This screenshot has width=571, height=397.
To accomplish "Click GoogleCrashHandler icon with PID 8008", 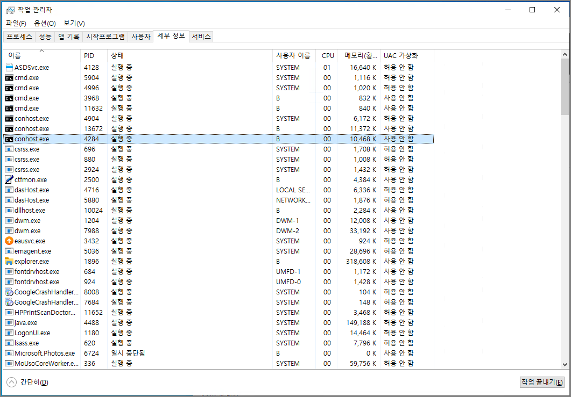I will 9,292.
